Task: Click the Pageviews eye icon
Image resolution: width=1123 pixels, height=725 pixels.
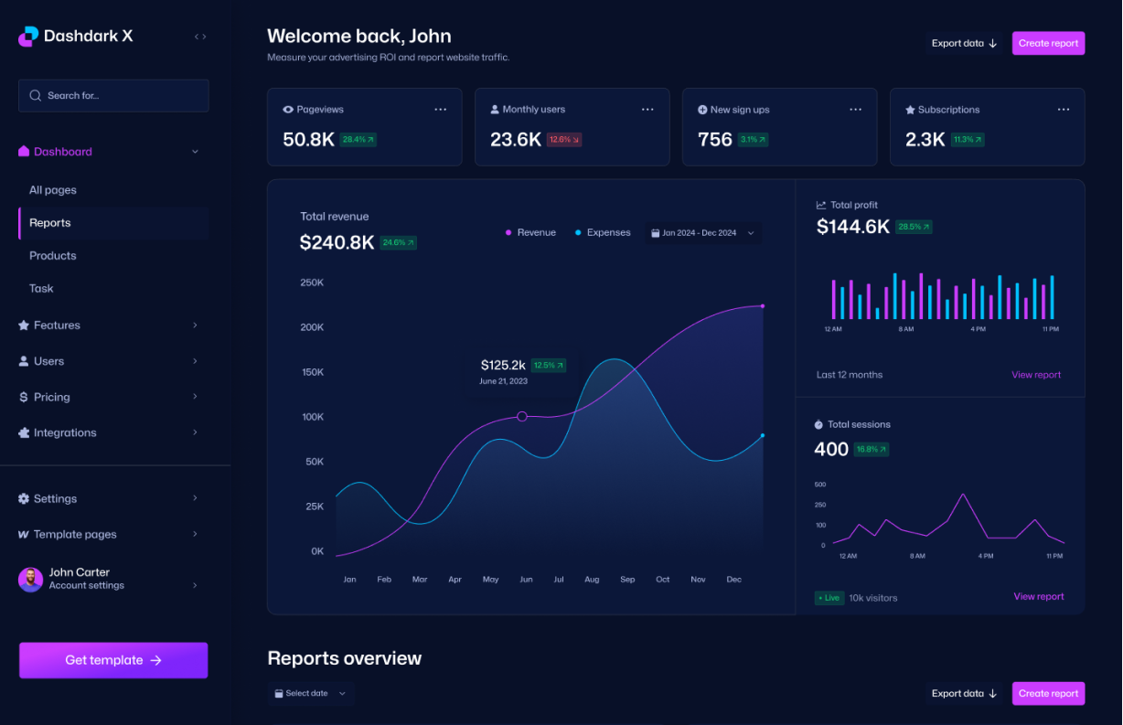Action: (x=290, y=109)
